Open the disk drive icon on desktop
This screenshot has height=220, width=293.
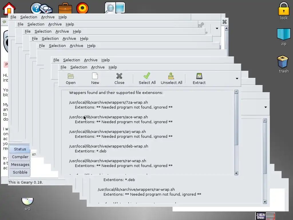[x=46, y=9]
